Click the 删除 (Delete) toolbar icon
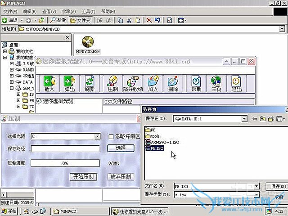288x216 pixels. tap(173, 84)
